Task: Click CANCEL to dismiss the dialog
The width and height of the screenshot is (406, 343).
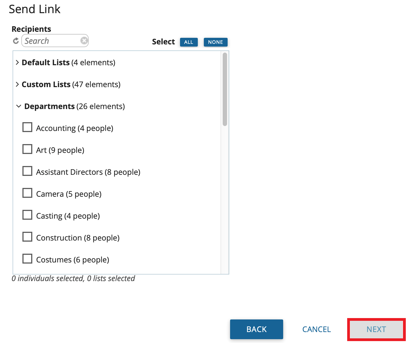Action: click(316, 329)
